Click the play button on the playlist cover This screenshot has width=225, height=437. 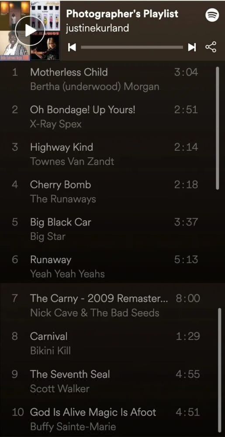(x=30, y=31)
